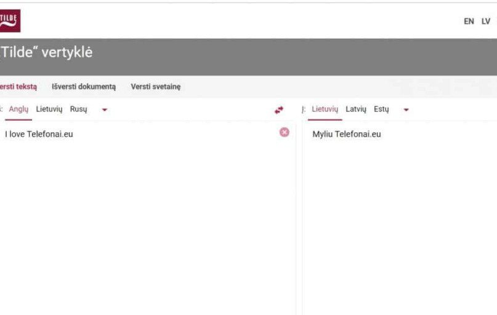Screen dimensions: 497x315
Task: Switch interface language to EN
Action: click(469, 22)
